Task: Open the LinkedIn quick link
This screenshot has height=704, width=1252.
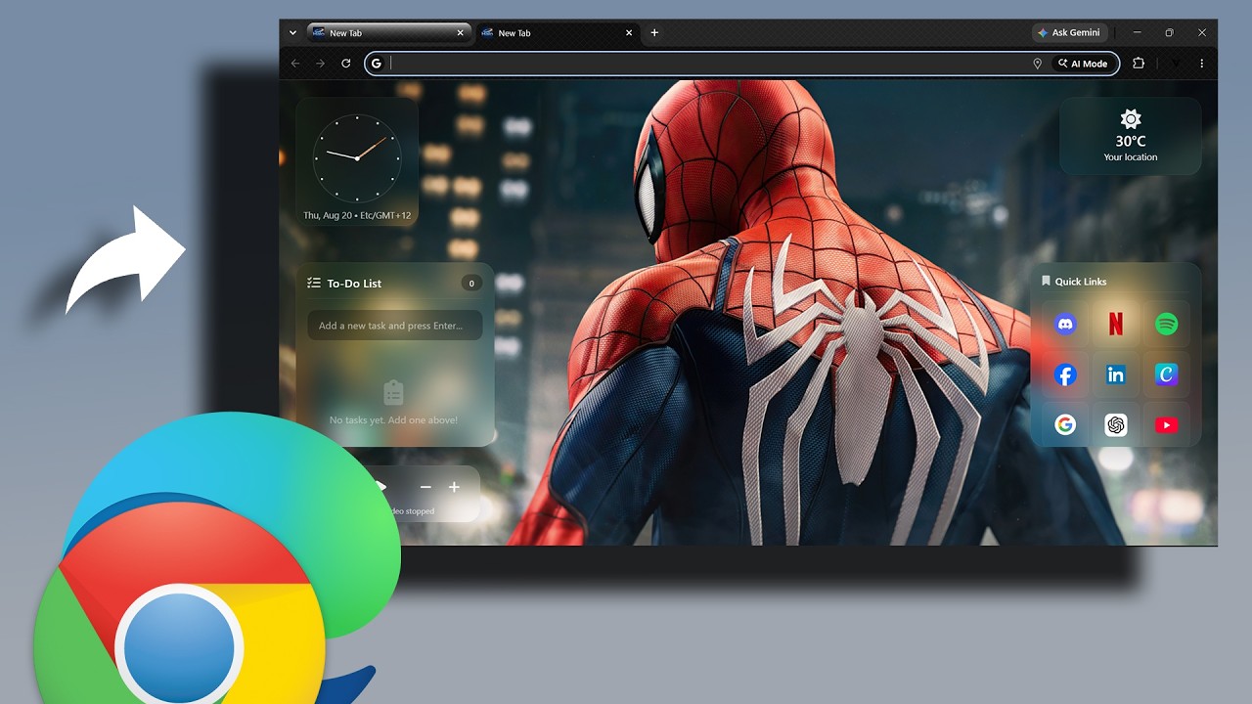Action: pyautogui.click(x=1115, y=374)
